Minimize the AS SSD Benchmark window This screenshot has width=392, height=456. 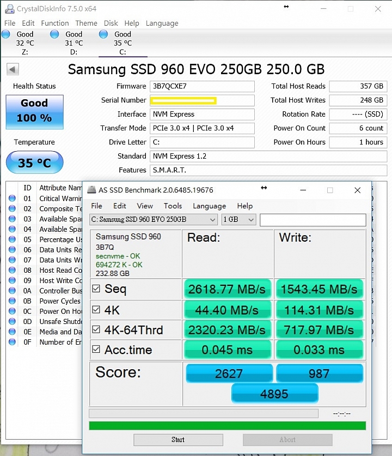[303, 190]
